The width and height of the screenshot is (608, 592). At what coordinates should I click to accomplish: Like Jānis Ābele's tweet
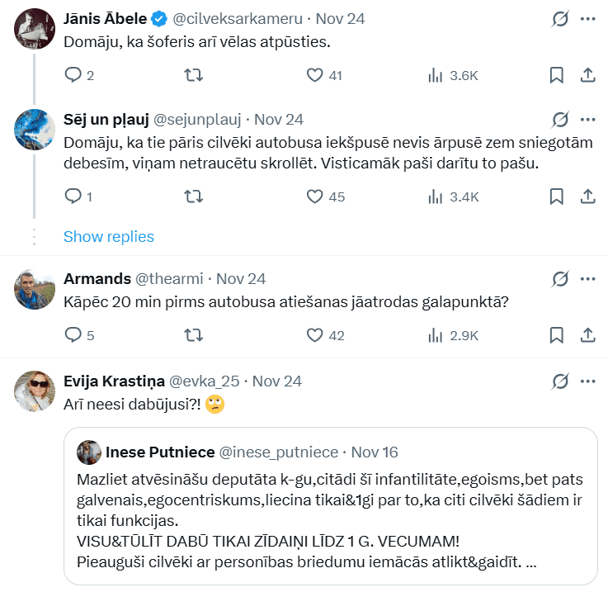tap(314, 75)
